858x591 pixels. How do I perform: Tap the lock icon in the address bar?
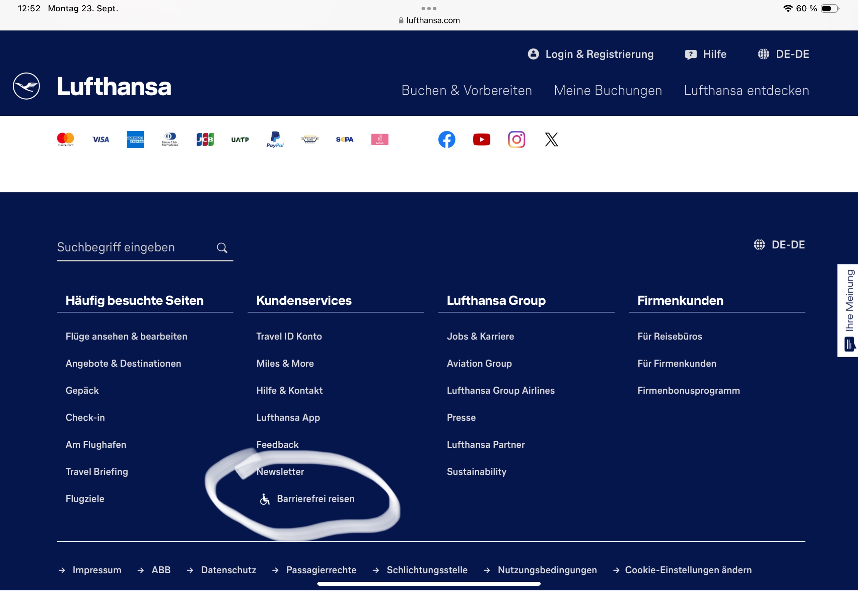pos(401,20)
